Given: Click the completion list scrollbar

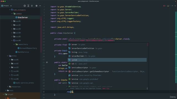Looking at the screenshot, I should (x=147, y=45).
